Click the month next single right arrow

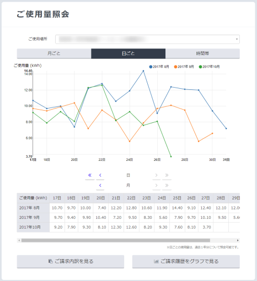tap(156, 185)
